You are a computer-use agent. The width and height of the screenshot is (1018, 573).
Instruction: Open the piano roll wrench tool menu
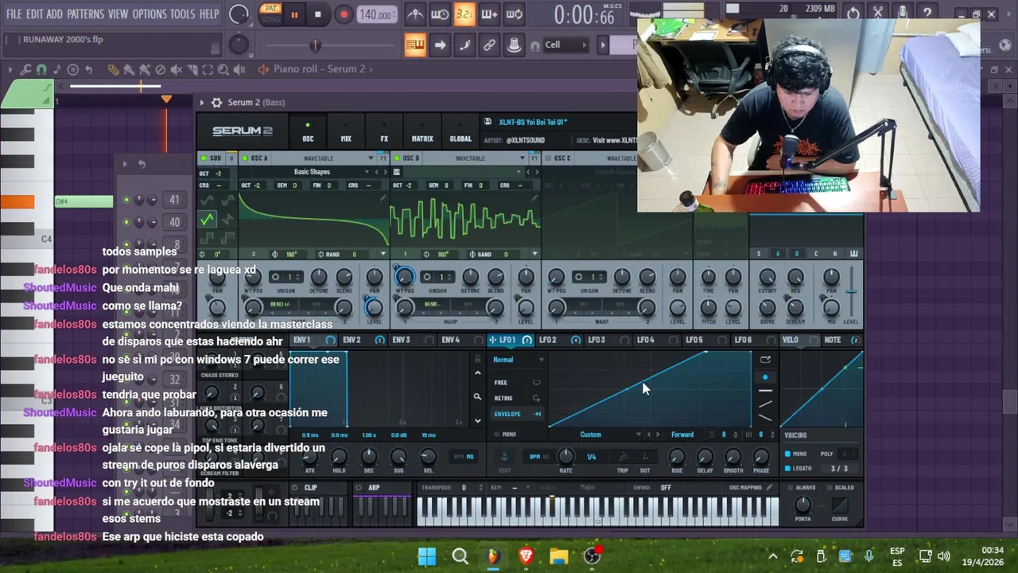point(25,69)
